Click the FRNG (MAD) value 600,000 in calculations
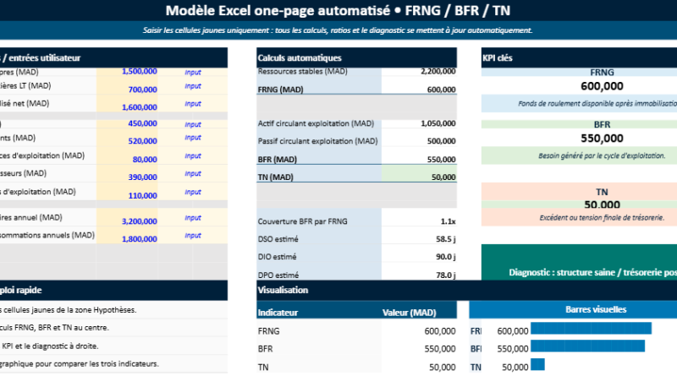Screen dimensions: 677x376 coord(419,86)
